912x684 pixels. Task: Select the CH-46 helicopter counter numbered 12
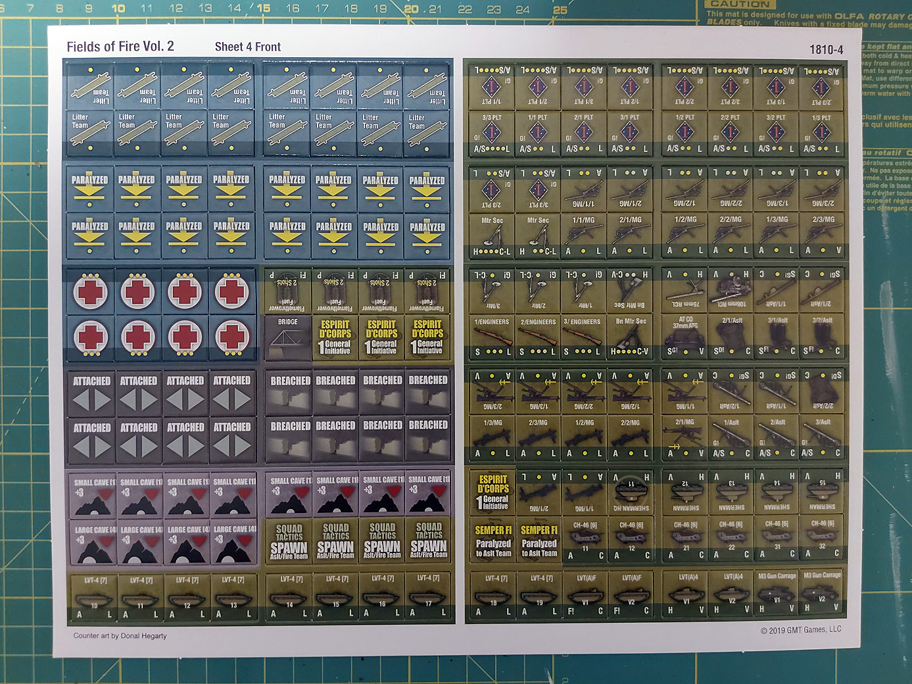(x=632, y=540)
